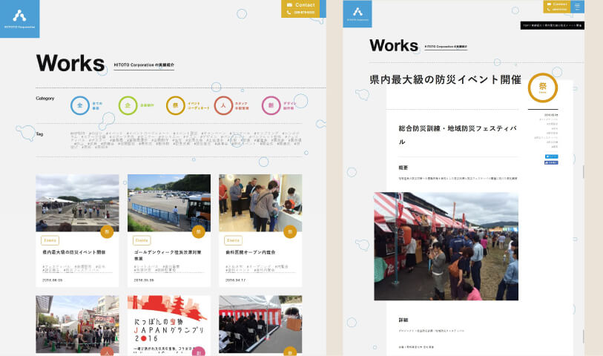Image resolution: width=603 pixels, height=356 pixels.
Task: Open the dental clinic open house thumbnail
Action: [260, 203]
